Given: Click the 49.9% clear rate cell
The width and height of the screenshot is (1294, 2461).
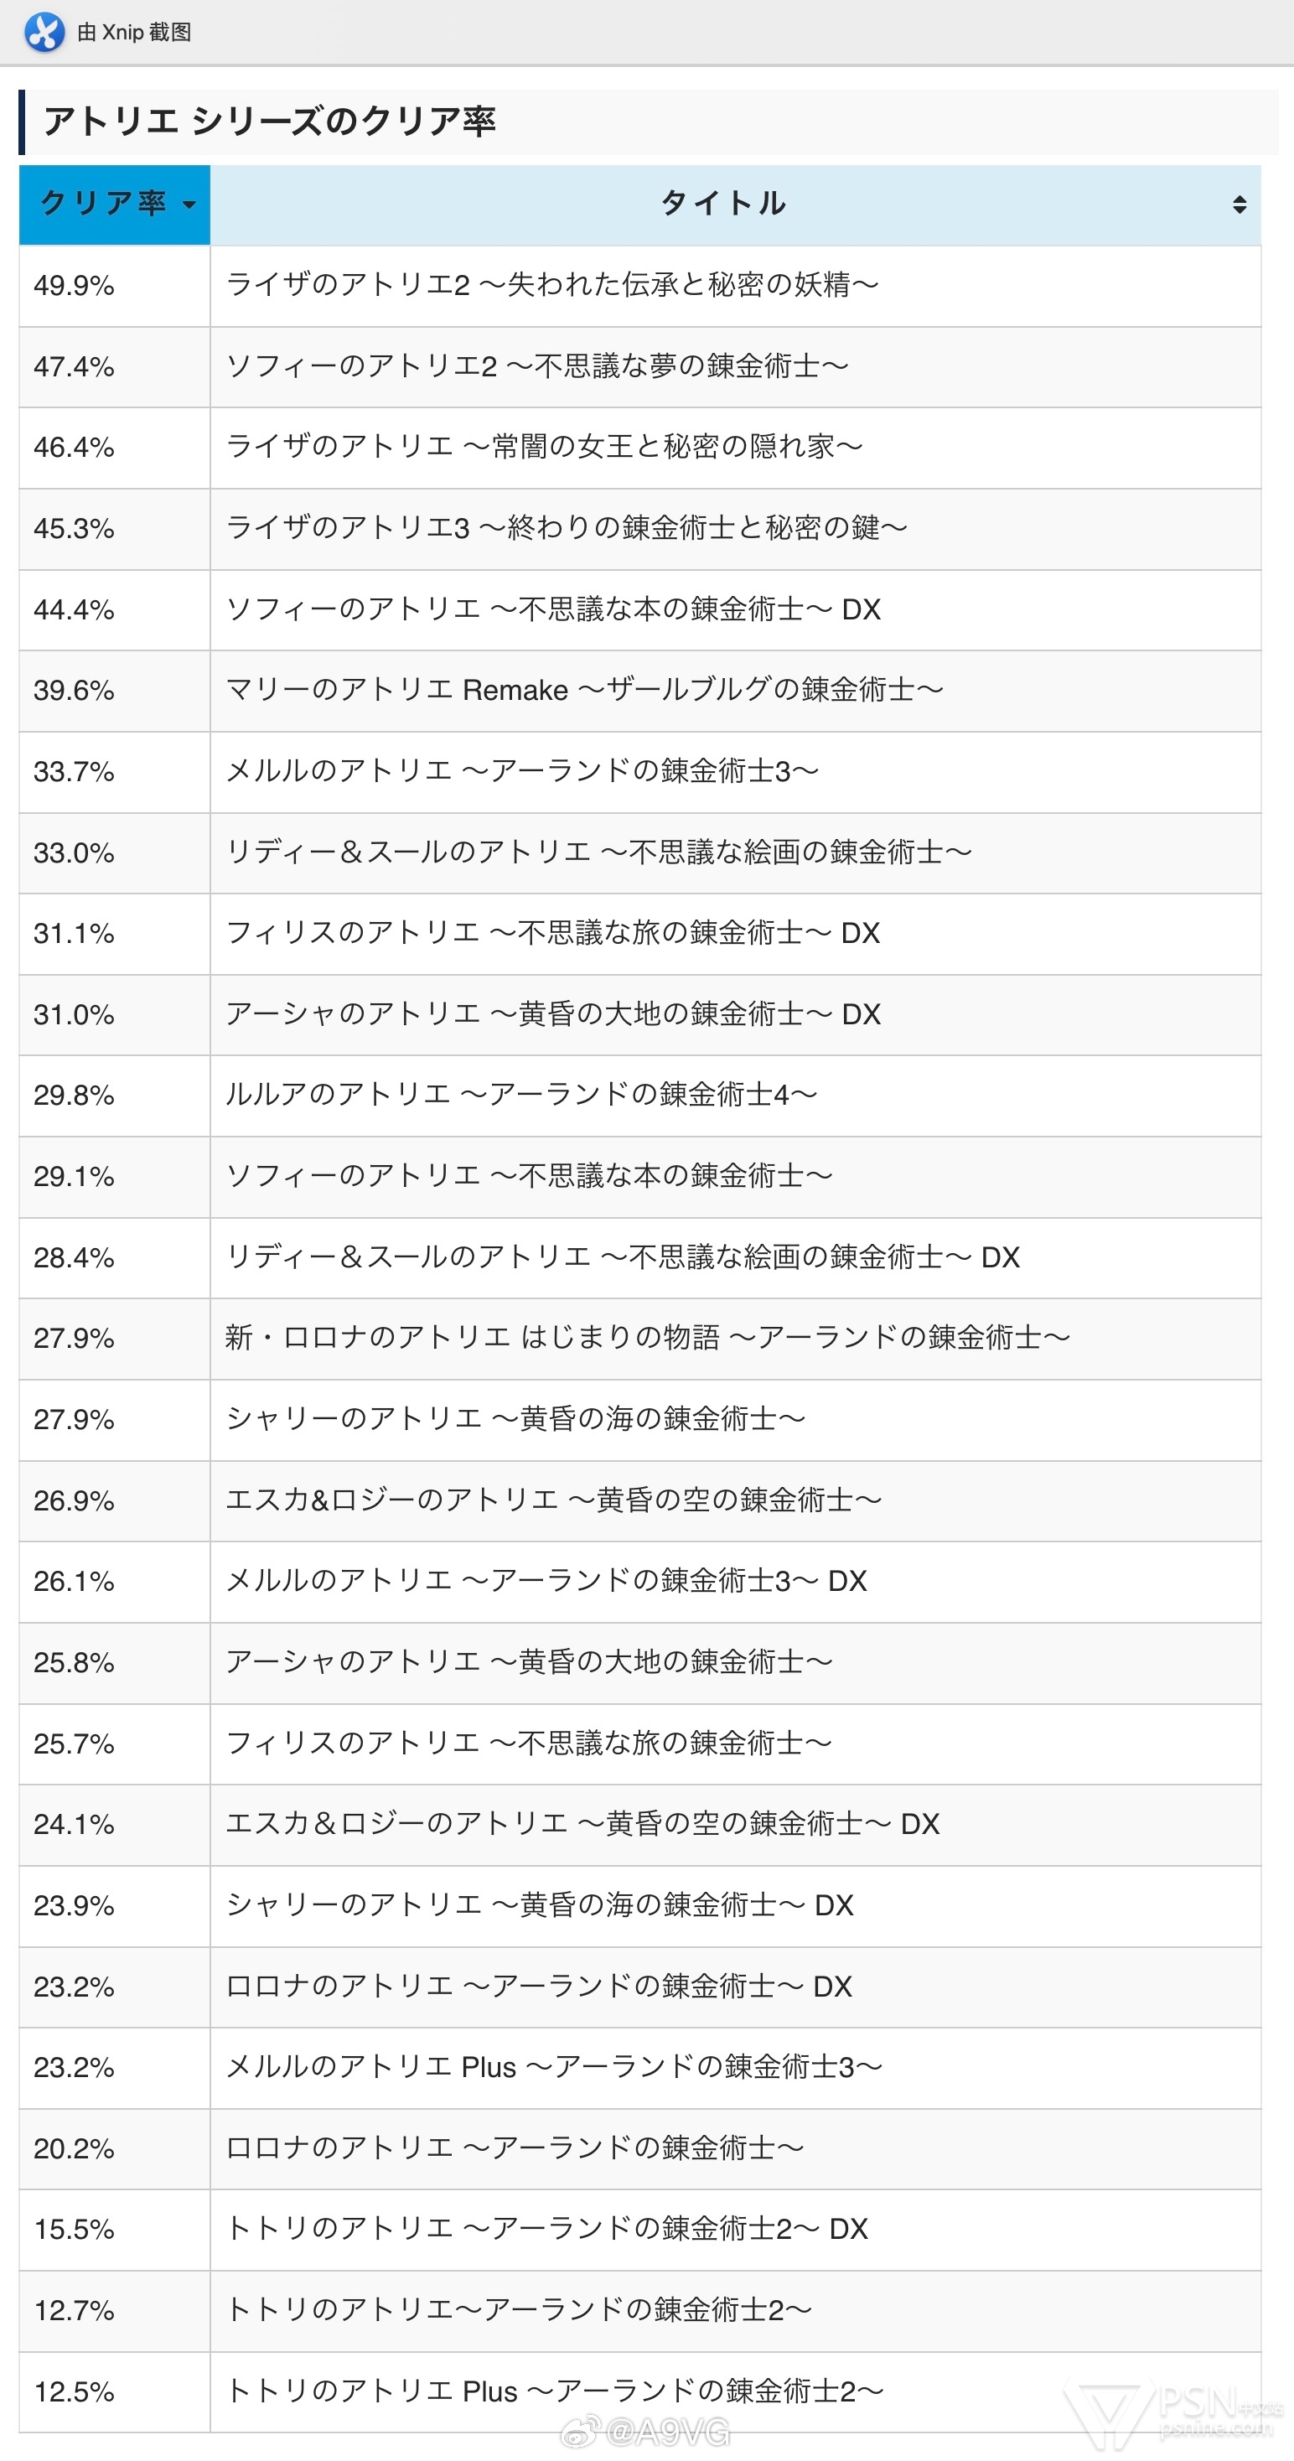Looking at the screenshot, I should point(115,286).
